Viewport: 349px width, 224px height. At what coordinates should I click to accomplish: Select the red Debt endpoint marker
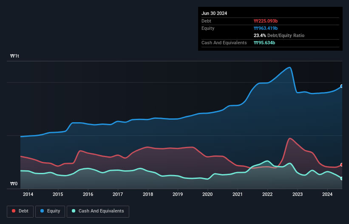pyautogui.click(x=342, y=165)
